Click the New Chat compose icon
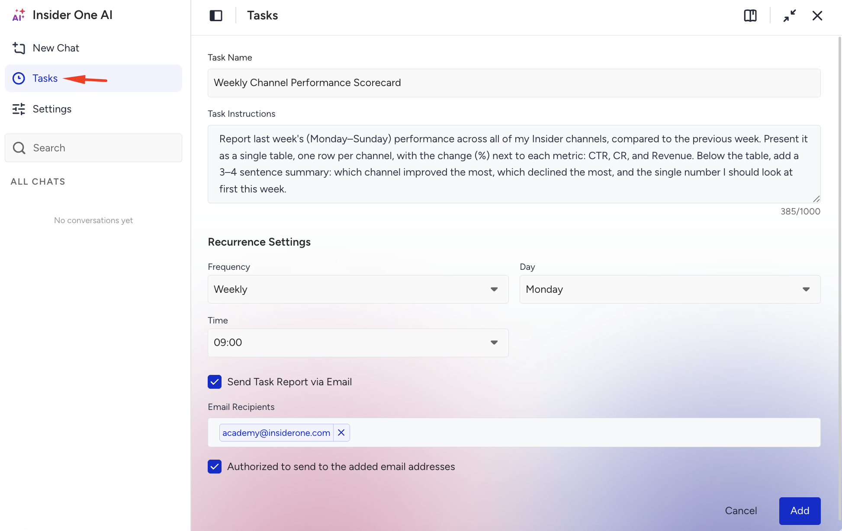The height and width of the screenshot is (531, 842). [x=19, y=48]
